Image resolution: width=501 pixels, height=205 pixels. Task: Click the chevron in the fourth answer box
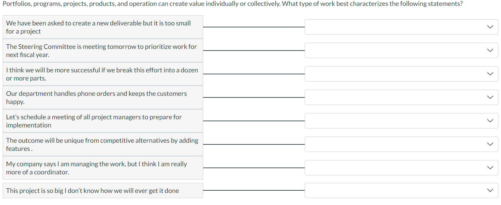click(x=490, y=97)
